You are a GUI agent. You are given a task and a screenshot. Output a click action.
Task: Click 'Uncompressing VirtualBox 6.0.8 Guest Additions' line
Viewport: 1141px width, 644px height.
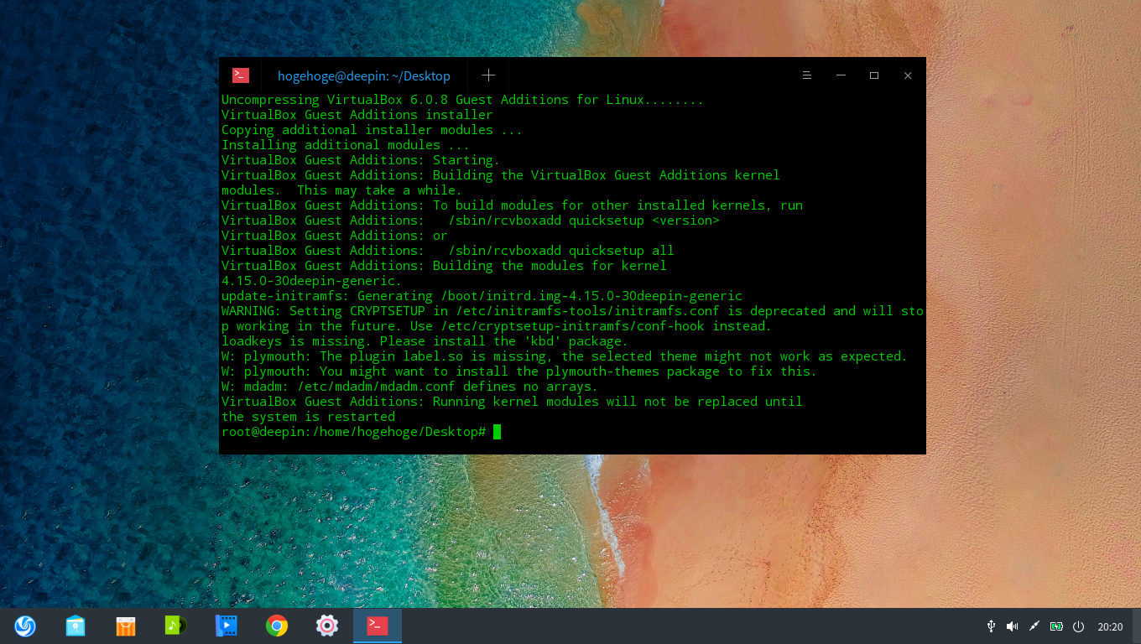(x=462, y=100)
